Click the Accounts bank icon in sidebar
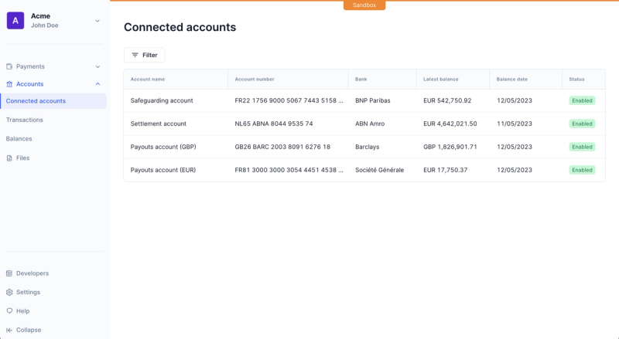The image size is (619, 339). 9,84
